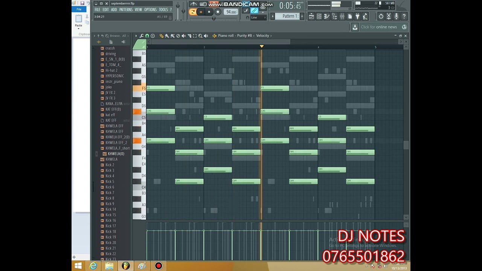The image size is (482, 271).
Task: Adjust the main volume slider
Action: pyautogui.click(x=177, y=11)
